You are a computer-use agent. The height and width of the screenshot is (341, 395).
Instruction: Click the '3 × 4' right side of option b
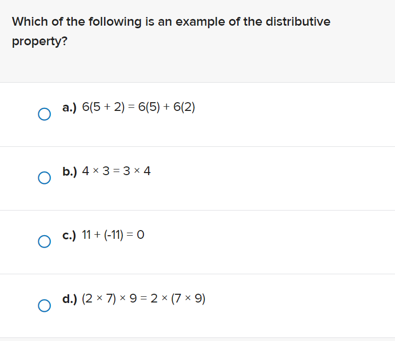[x=137, y=171]
